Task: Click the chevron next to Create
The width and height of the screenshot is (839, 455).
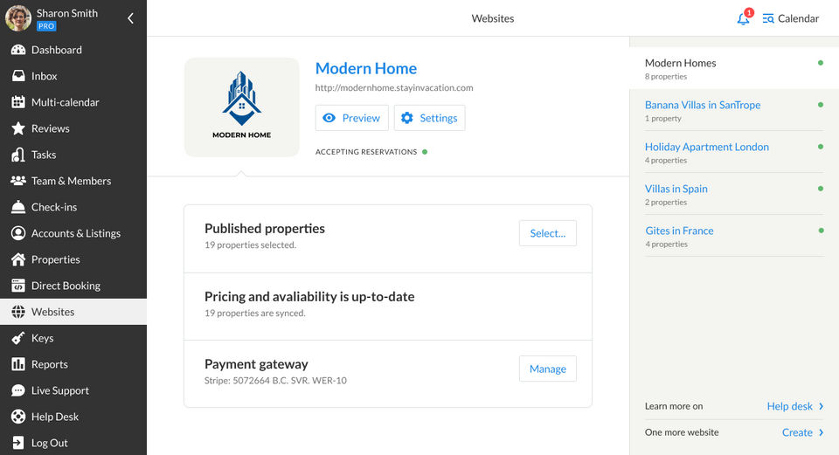Action: [822, 432]
